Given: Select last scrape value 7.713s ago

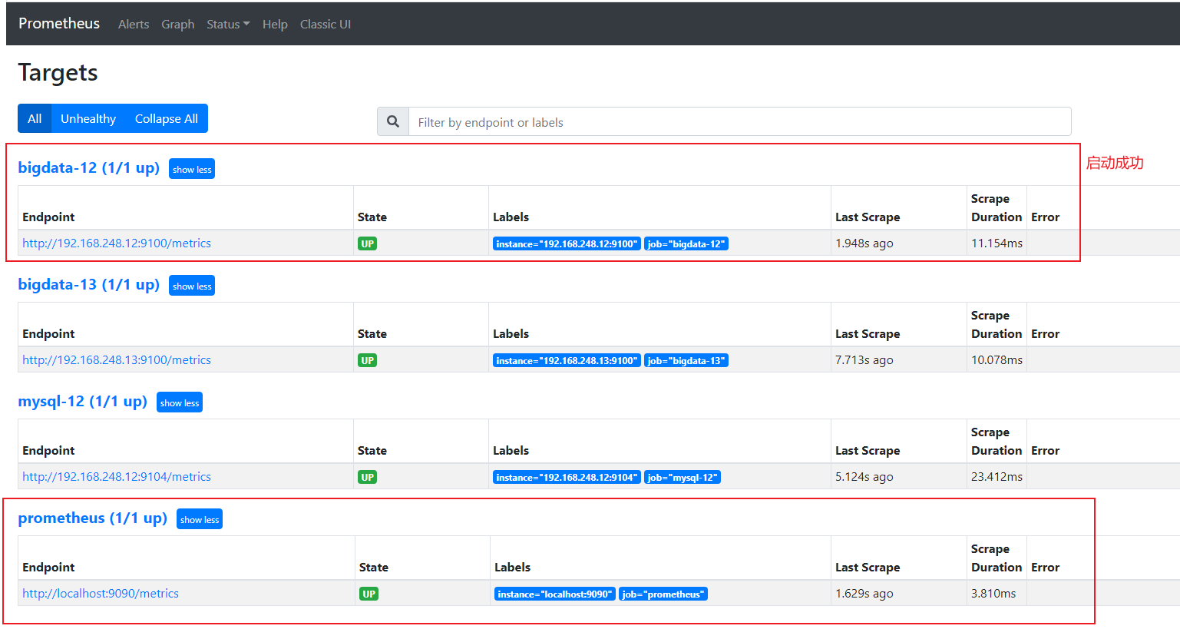Looking at the screenshot, I should click(864, 359).
